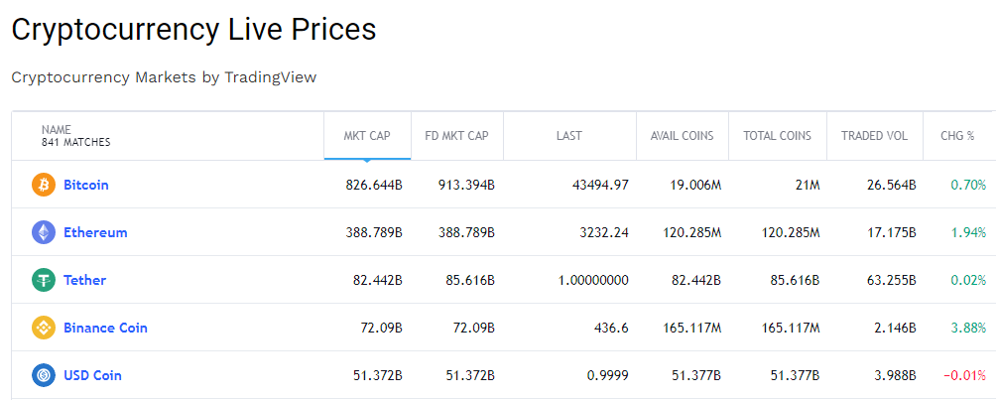Sort by TRADED VOL column header
The image size is (996, 400).
[x=875, y=136]
